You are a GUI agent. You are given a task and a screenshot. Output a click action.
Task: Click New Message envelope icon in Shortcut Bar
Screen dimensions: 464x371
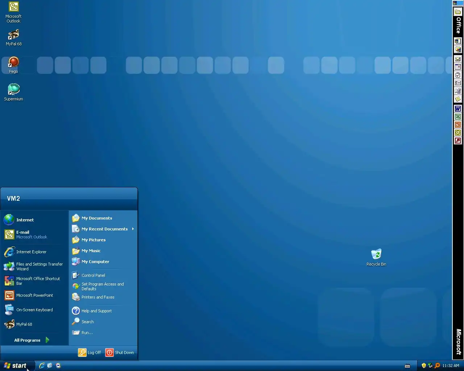458,59
